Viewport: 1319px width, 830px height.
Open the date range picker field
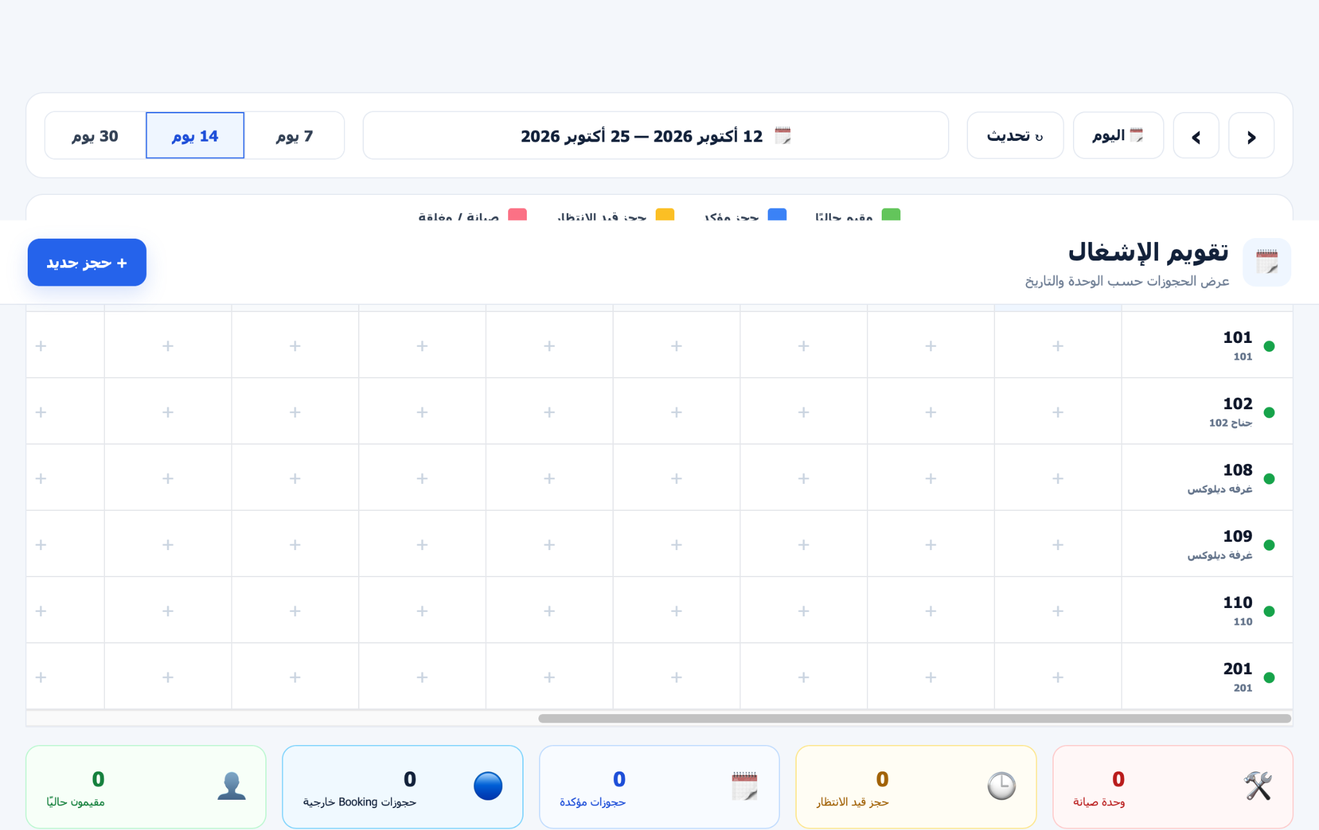point(656,136)
